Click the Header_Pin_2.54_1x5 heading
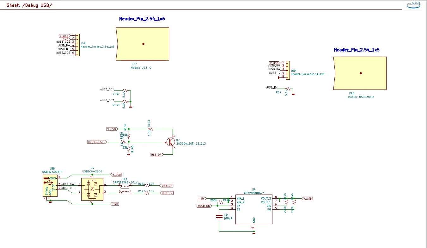The width and height of the screenshot is (427, 248). pos(357,50)
